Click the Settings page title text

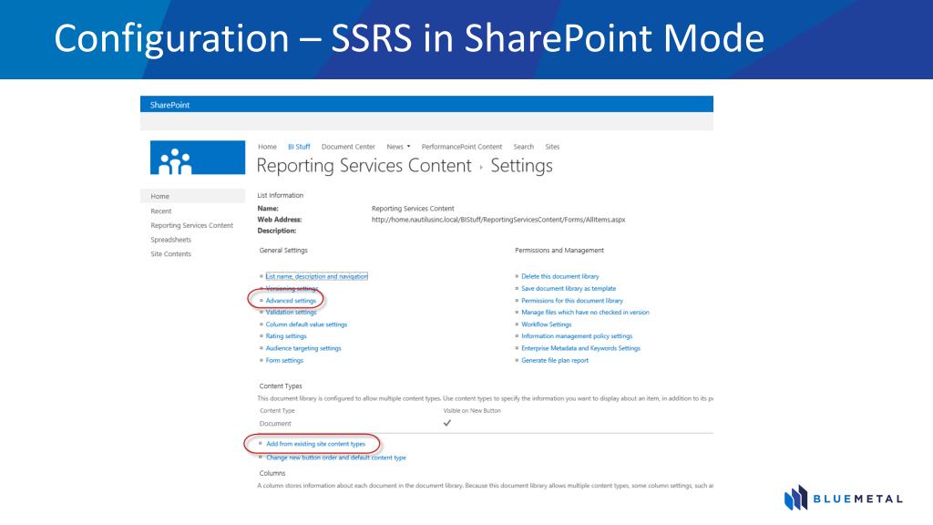521,166
